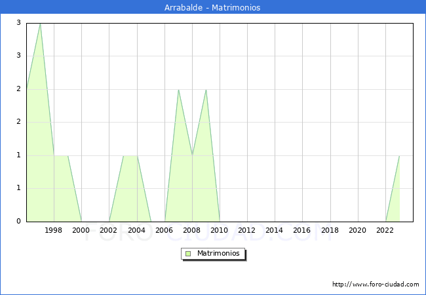Click the 2022 x-axis label
The height and width of the screenshot is (295, 426).
[x=385, y=230]
